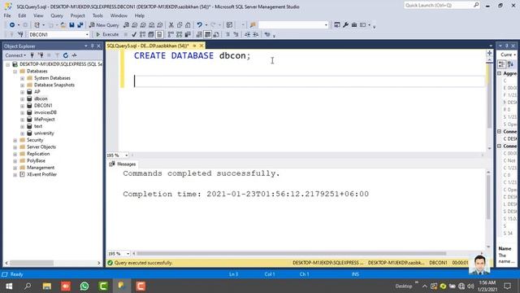Select the XEvent Profiler node
The width and height of the screenshot is (520, 293).
click(x=41, y=174)
